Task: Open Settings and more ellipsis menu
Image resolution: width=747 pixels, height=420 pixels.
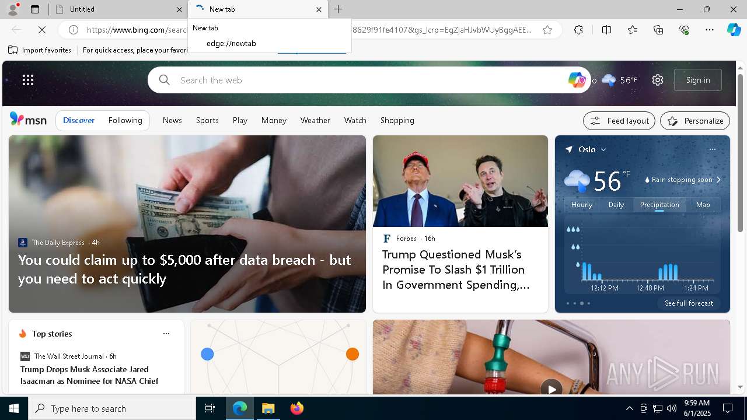Action: tap(710, 30)
